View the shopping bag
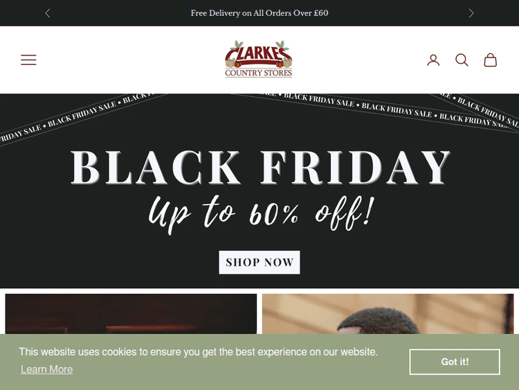Screen dimensions: 519x390 click(x=490, y=60)
